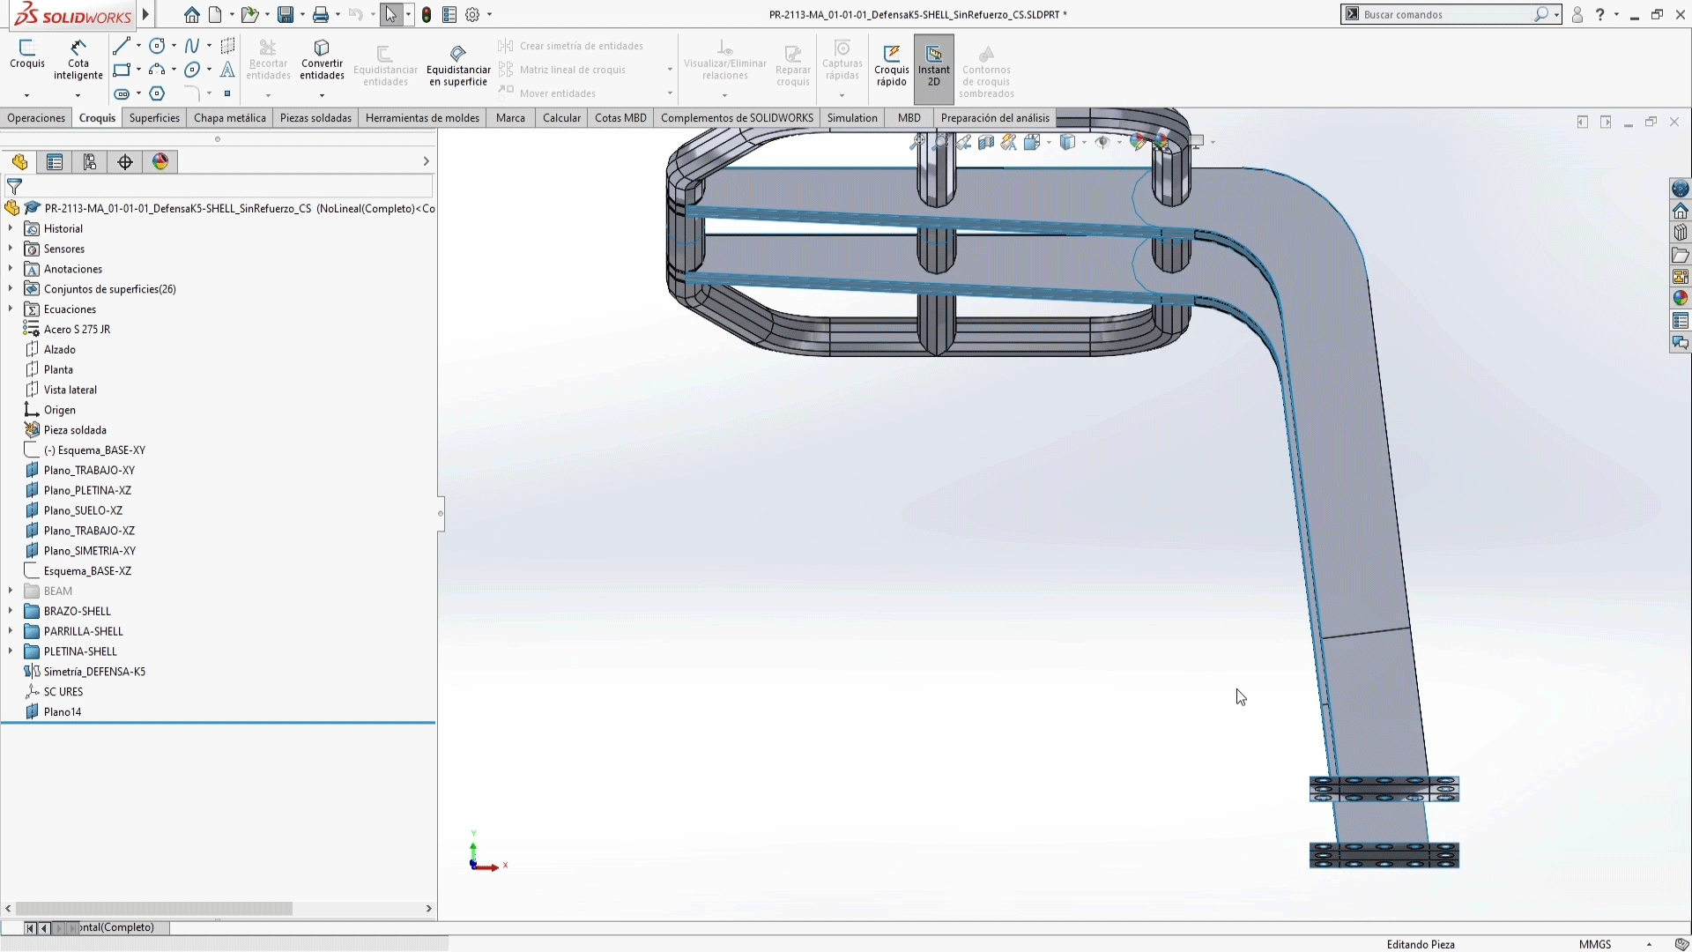Print the document

(x=321, y=14)
